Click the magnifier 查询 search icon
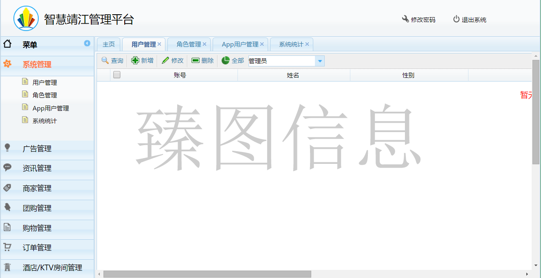Viewport: 541px width, 278px height. point(105,60)
